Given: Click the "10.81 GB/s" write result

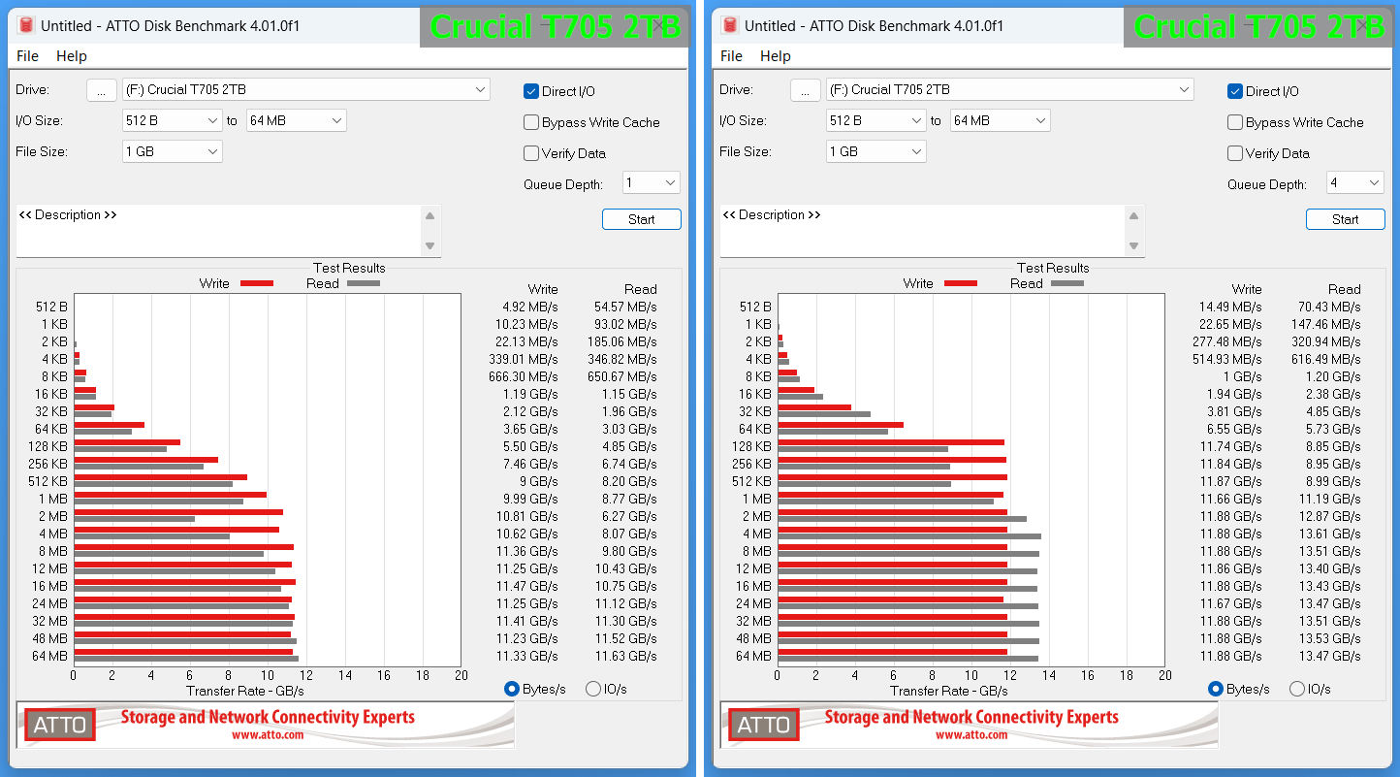Looking at the screenshot, I should click(x=527, y=516).
